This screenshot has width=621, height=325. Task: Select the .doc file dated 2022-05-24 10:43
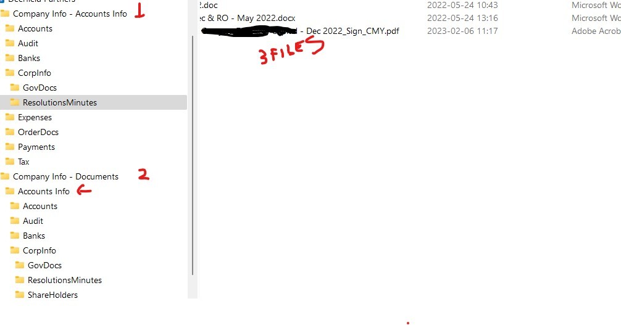(208, 5)
